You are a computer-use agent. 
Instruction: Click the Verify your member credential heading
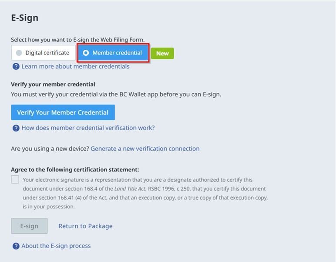click(53, 84)
